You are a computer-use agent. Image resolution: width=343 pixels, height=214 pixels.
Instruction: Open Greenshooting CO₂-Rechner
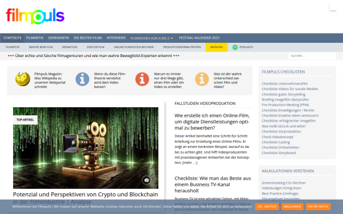[284, 183]
